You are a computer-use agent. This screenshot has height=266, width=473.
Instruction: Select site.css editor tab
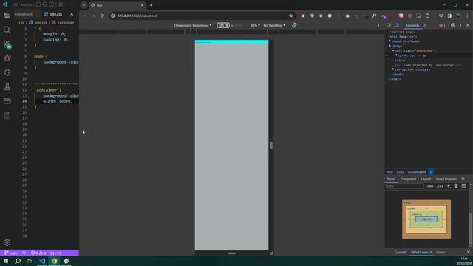coord(56,14)
